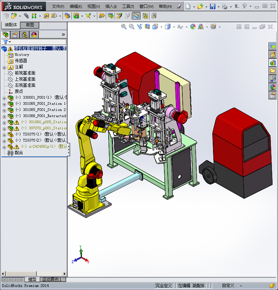278x290 pixels.
Task: Click the Apply Scene icon
Action: tap(201, 27)
